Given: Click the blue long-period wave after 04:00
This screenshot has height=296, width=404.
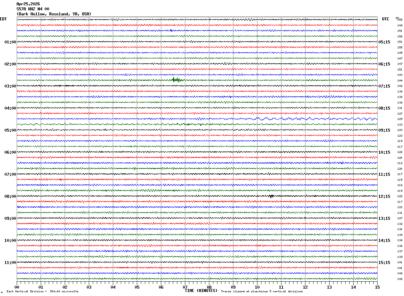Looking at the screenshot, I should pyautogui.click(x=316, y=119).
